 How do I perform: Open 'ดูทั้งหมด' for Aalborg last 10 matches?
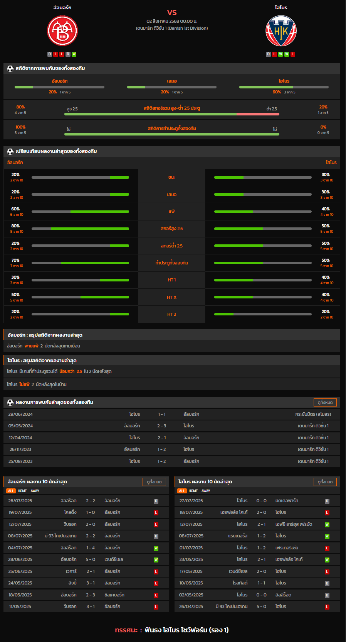[154, 482]
